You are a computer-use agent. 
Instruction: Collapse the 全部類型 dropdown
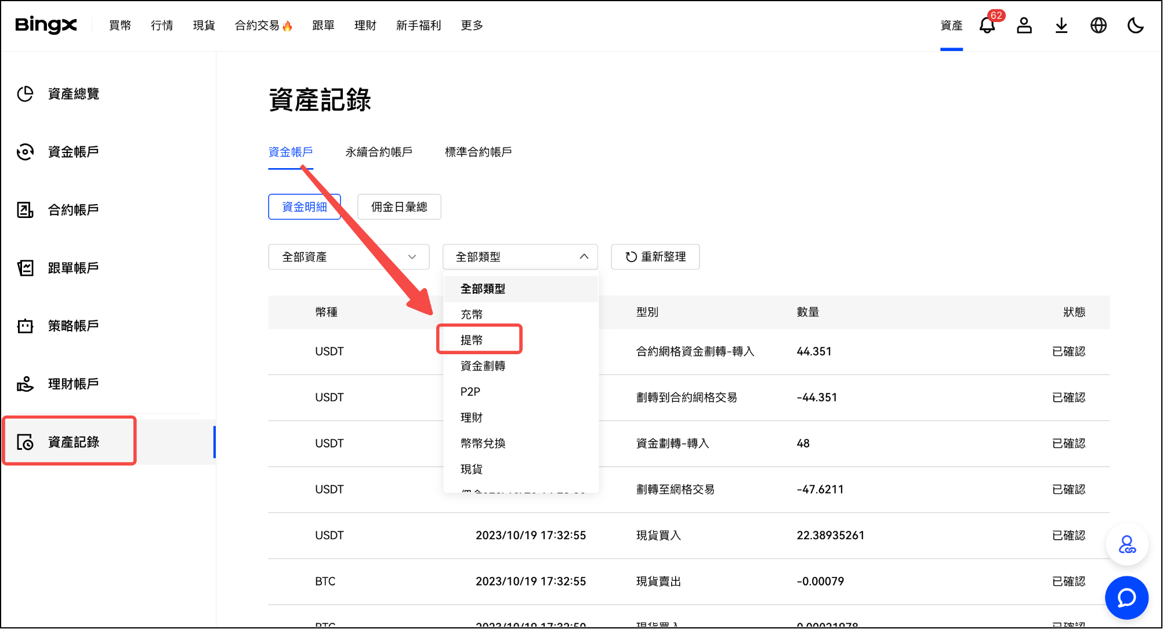pyautogui.click(x=520, y=257)
